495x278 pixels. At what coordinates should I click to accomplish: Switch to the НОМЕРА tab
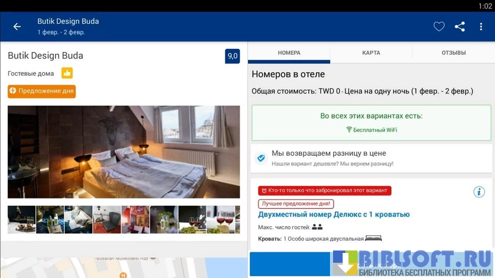(x=289, y=53)
